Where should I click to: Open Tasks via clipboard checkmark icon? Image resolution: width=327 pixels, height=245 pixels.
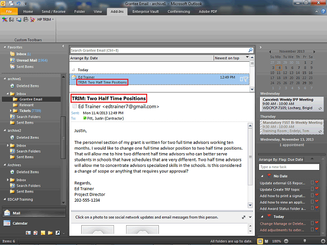36,233
